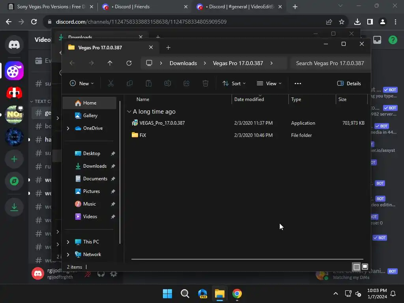Open the Discord home icon in server list
This screenshot has height=303, width=404.
click(x=14, y=45)
